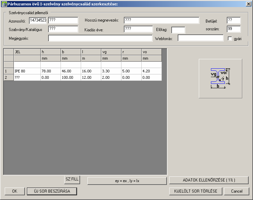Click the 12.00 l cell in row 2

(x=91, y=77)
